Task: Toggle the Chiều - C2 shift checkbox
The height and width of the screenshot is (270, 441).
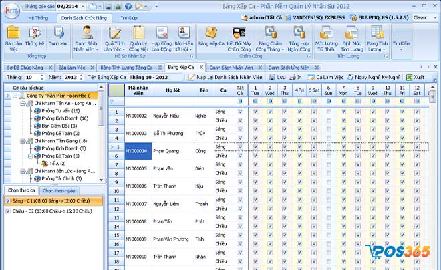Action: [8, 211]
